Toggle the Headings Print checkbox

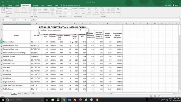tap(80, 14)
